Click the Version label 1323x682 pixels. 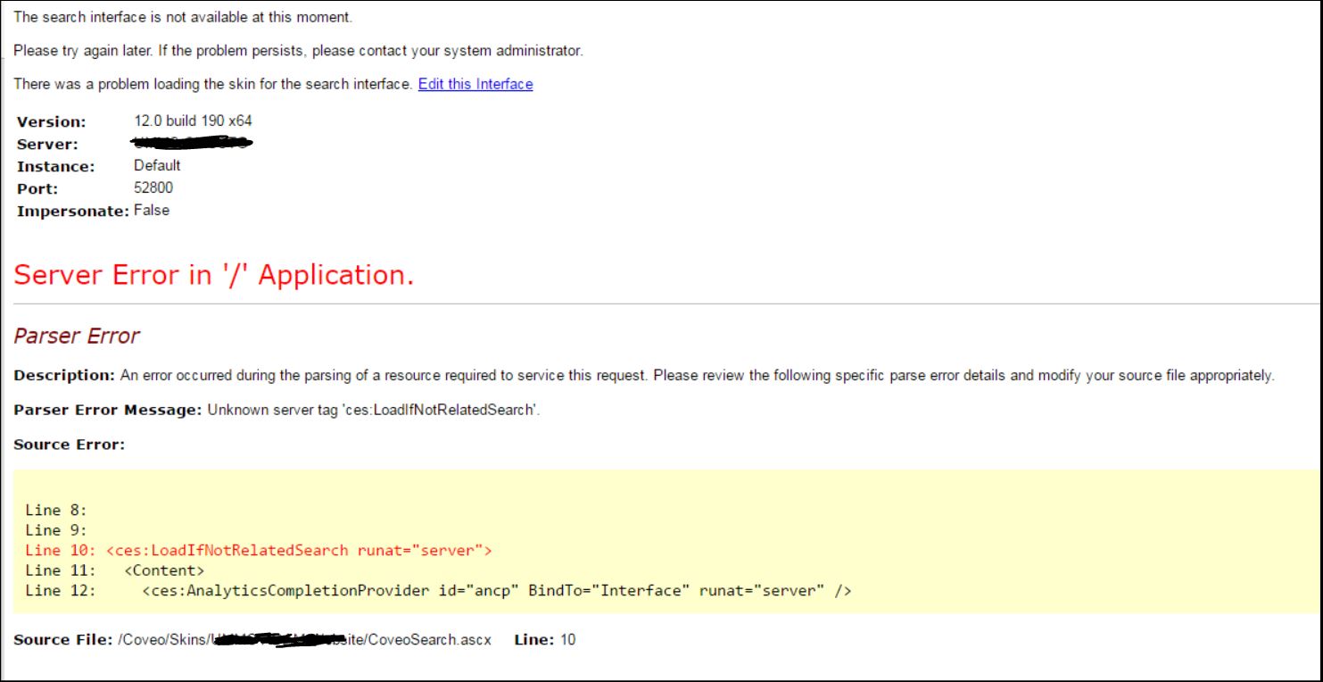[x=51, y=121]
